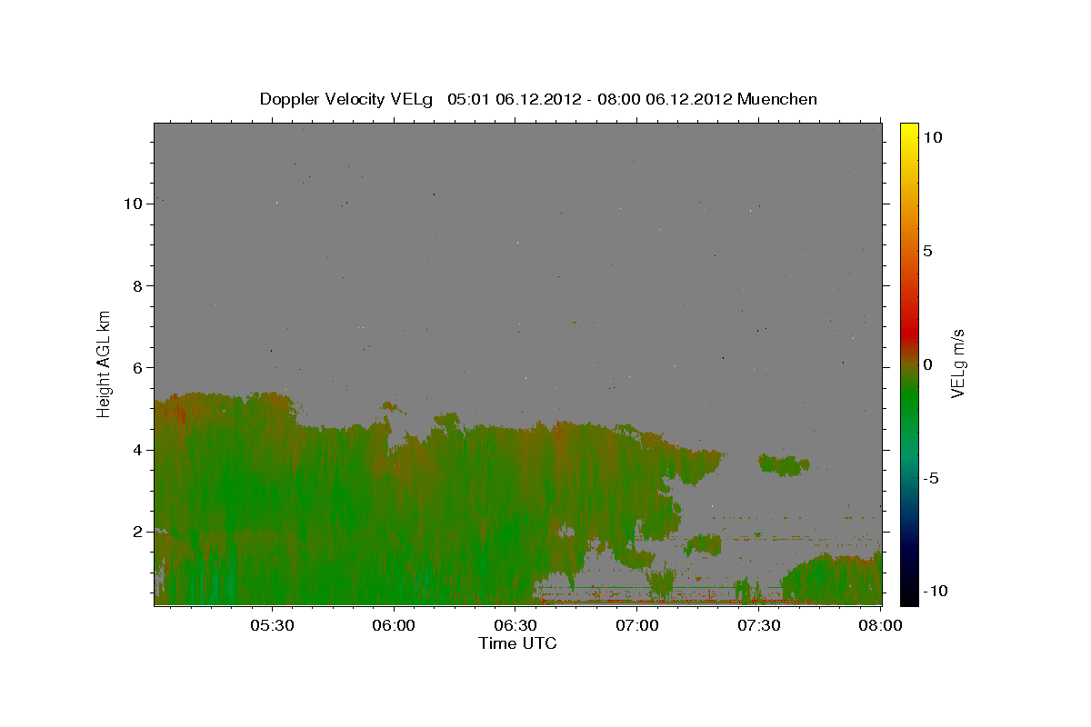
Task: Click the height tick label 8
Action: tap(137, 285)
